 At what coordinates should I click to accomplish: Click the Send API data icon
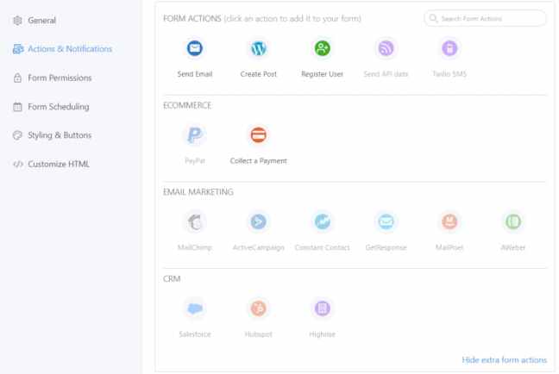coord(386,49)
